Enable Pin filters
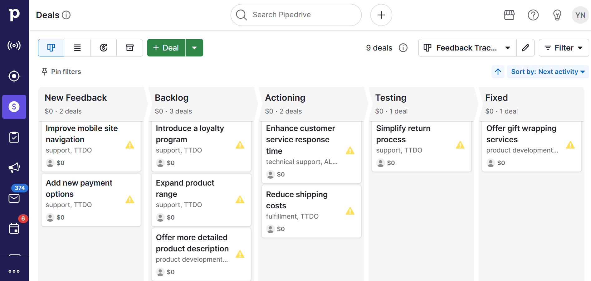This screenshot has width=591, height=281. 61,71
